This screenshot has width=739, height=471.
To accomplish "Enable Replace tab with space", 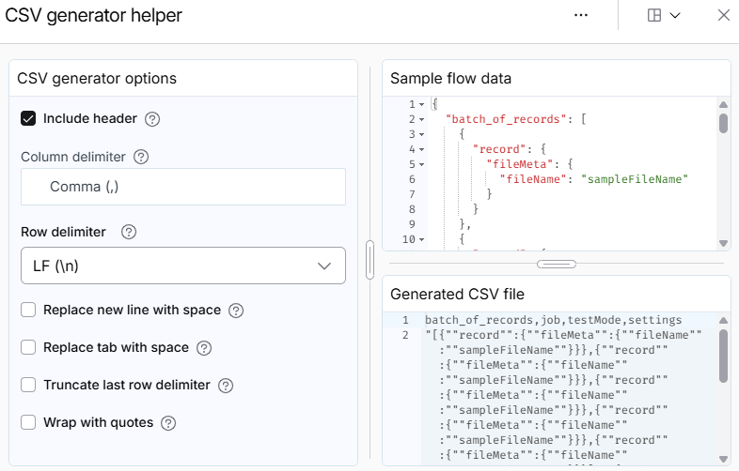I will point(28,347).
